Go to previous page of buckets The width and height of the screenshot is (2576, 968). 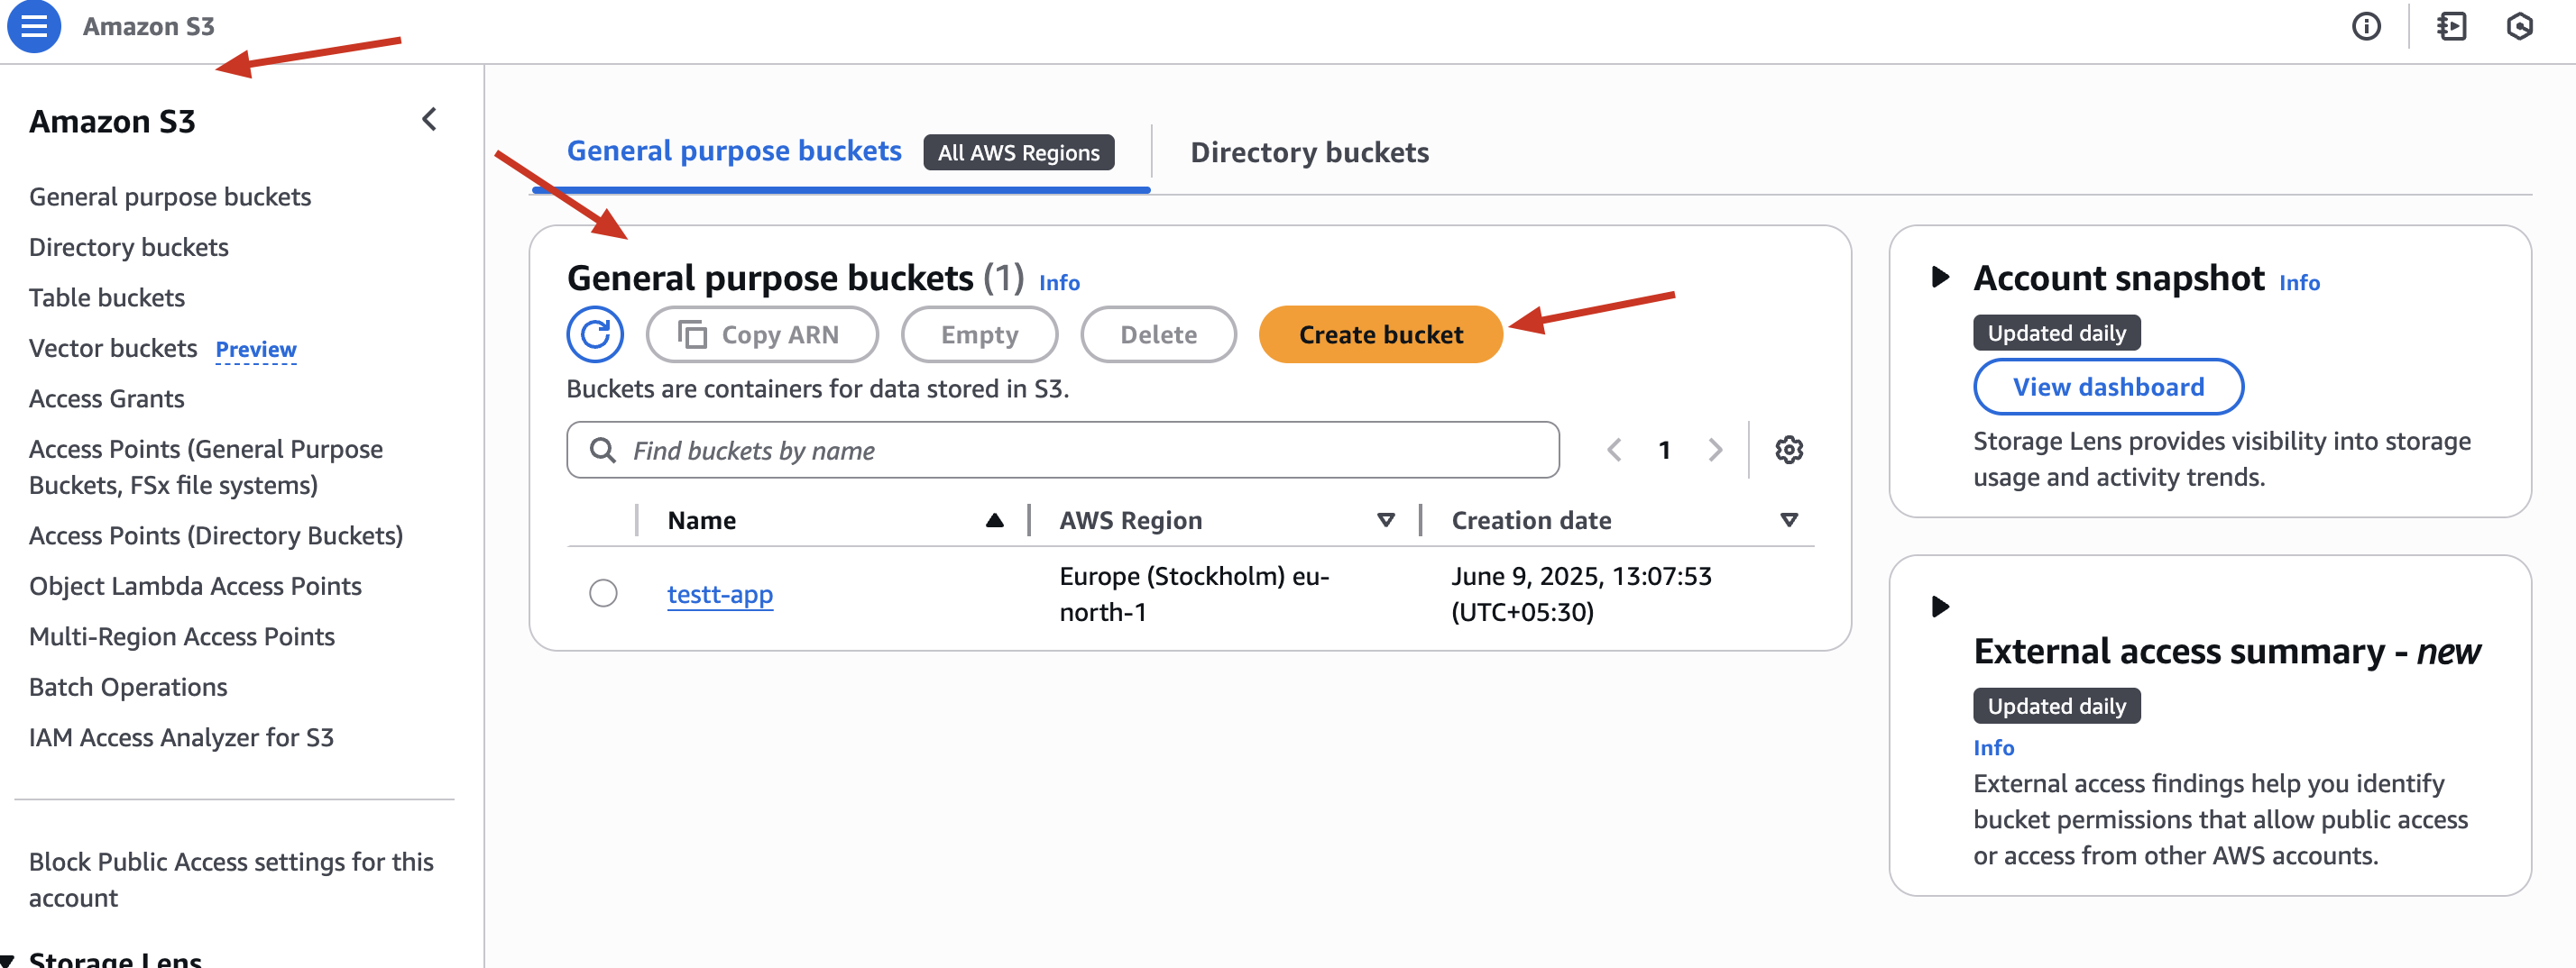tap(1614, 451)
